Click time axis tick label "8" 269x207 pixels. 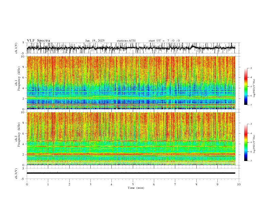click(x=196, y=184)
